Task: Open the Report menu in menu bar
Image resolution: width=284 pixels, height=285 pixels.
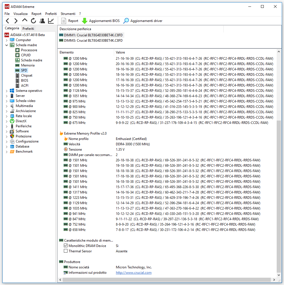Action: [x=36, y=14]
